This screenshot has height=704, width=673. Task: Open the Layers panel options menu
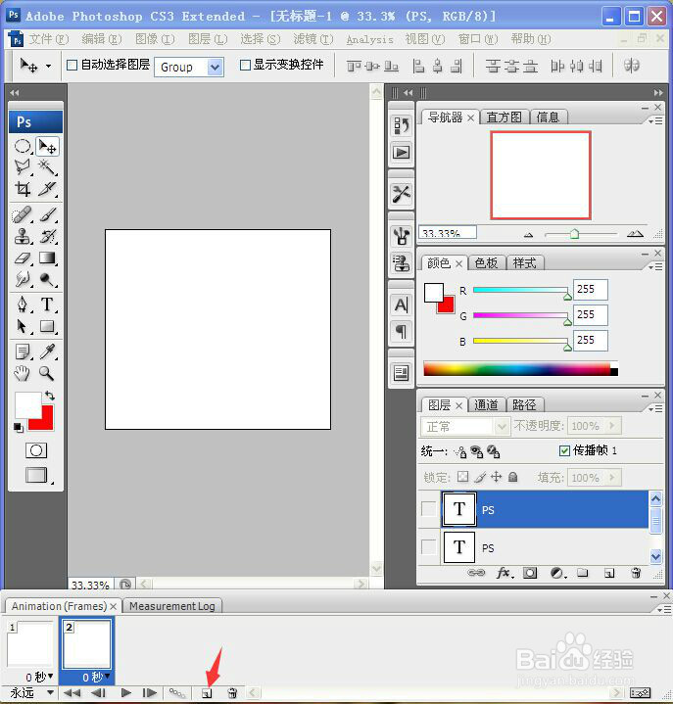pos(656,408)
